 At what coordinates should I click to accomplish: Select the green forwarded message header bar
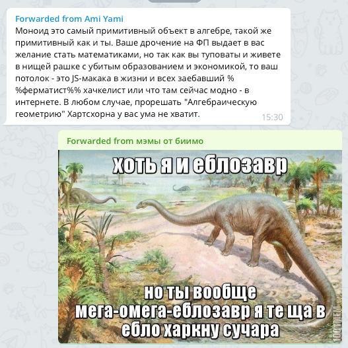click(200, 141)
